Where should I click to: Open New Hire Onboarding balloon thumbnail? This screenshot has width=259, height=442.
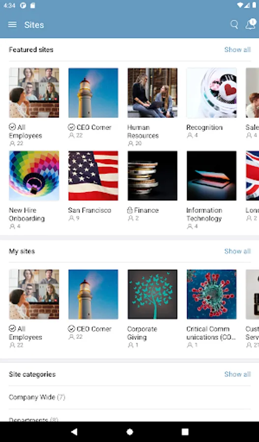[34, 176]
